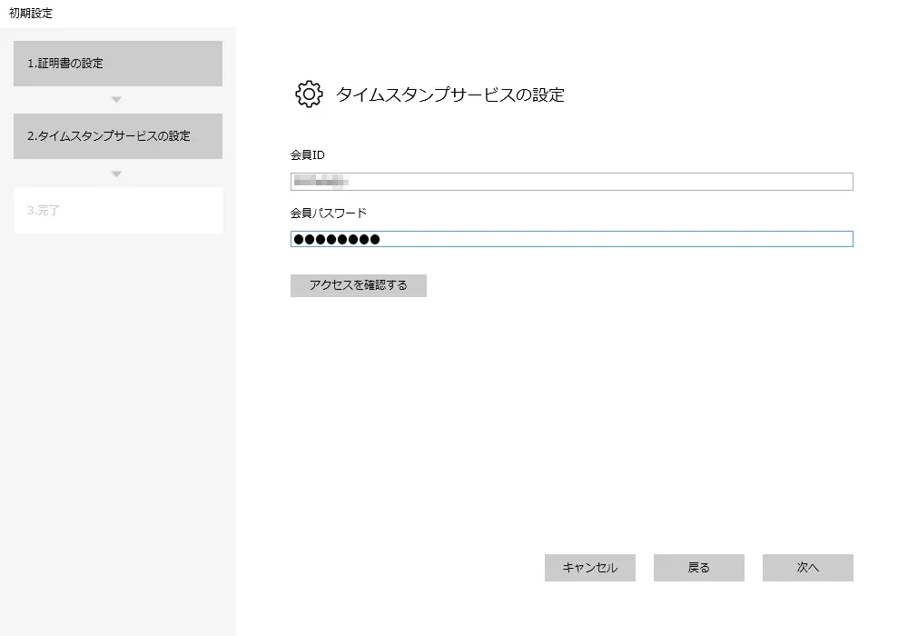Focus the 会員パスワード input field
The width and height of the screenshot is (908, 636).
click(572, 240)
